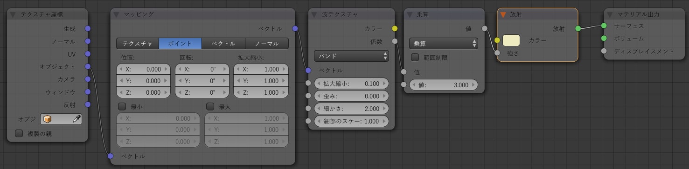
Task: Select the テクスチャ mapping type tab
Action: click(x=138, y=44)
